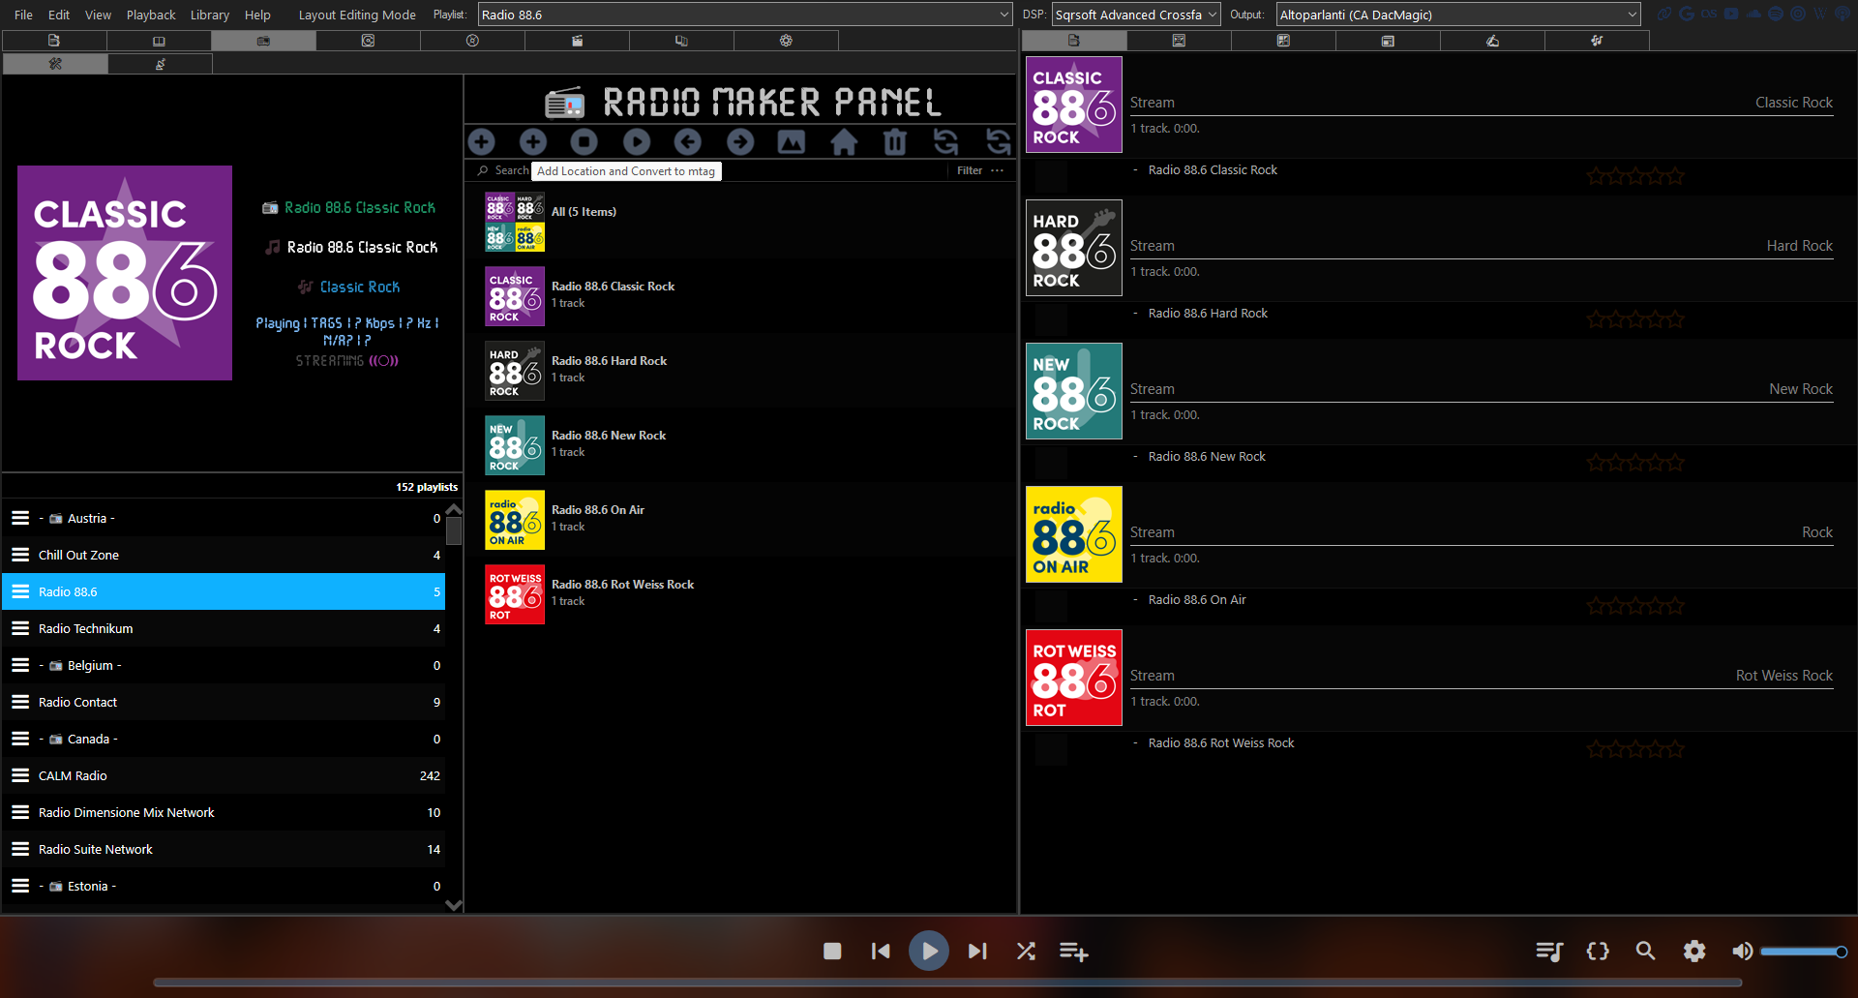Click the Google icon in top-right corner

(x=1687, y=14)
